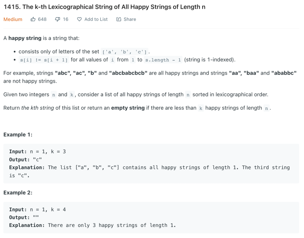Click the 16 dislikes count

coord(66,19)
